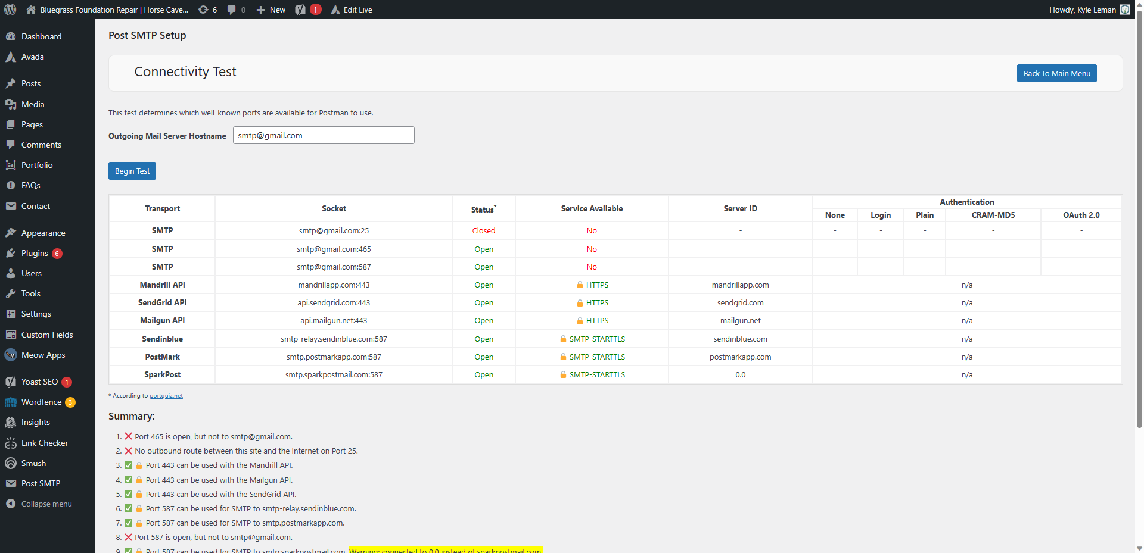Click the Wordfence icon in sidebar
1144x553 pixels.
pos(11,402)
